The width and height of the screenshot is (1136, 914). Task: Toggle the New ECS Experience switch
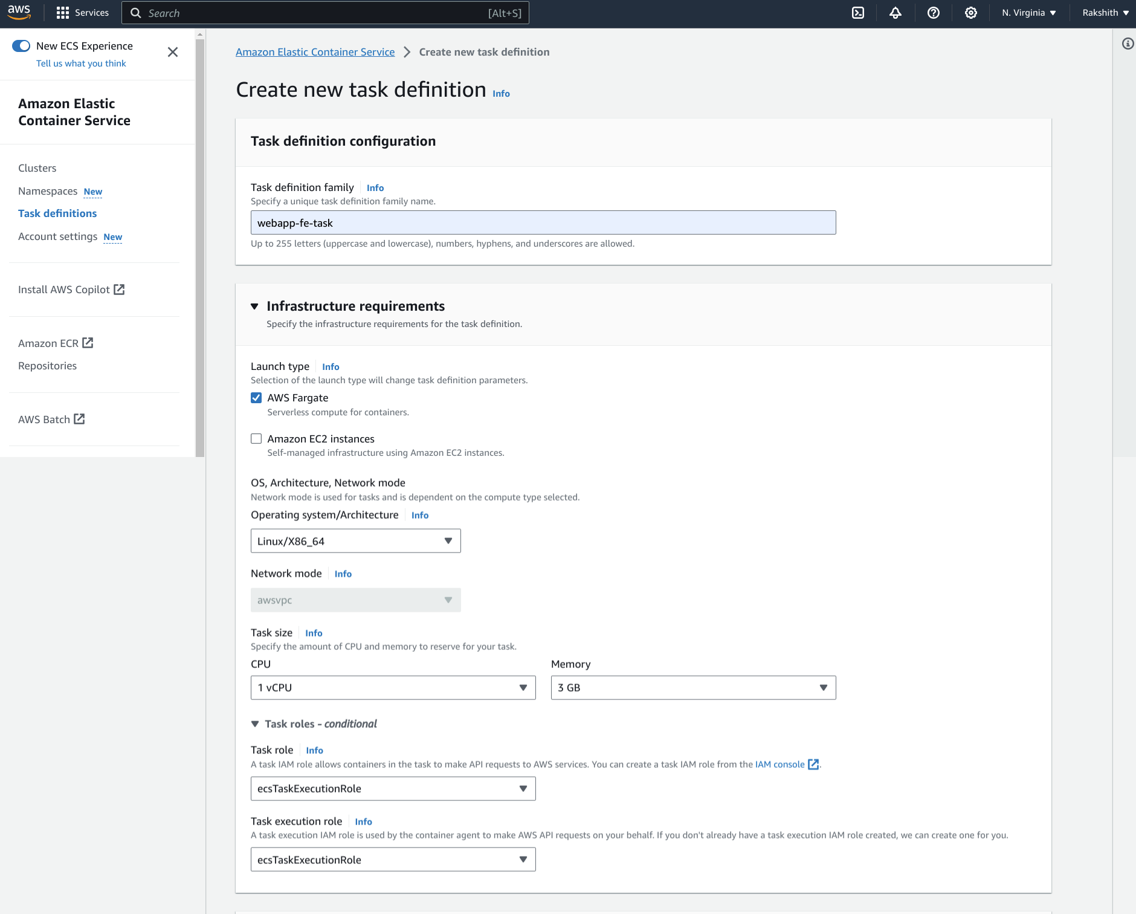coord(21,46)
